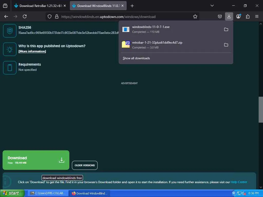The image size is (263, 197).
Task: Click the 8:36 PM clock
Action: [253, 193]
